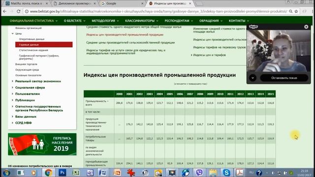Open the КЛАССИФИКАТОРЫ menu

[142, 21]
